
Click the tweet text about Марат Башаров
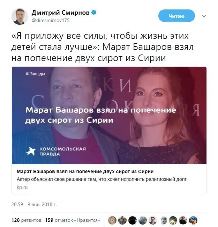(103, 47)
